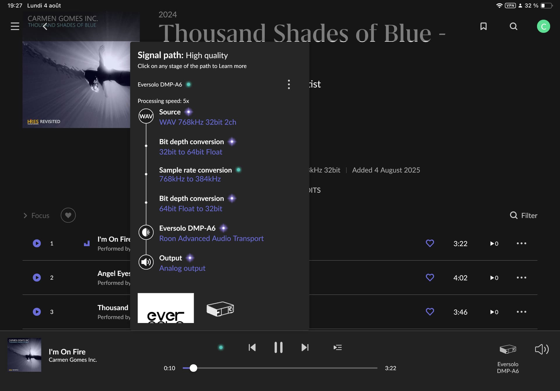Viewport: 560px width, 391px height.
Task: Click the WAV 768kHz 32bit 2ch link
Action: pyautogui.click(x=197, y=122)
